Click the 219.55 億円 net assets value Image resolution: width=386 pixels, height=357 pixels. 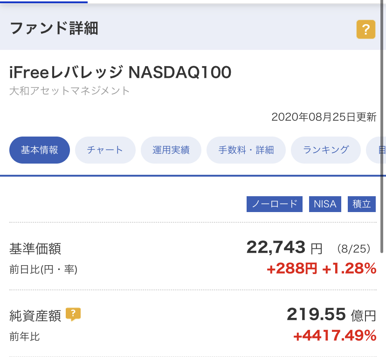(x=331, y=315)
